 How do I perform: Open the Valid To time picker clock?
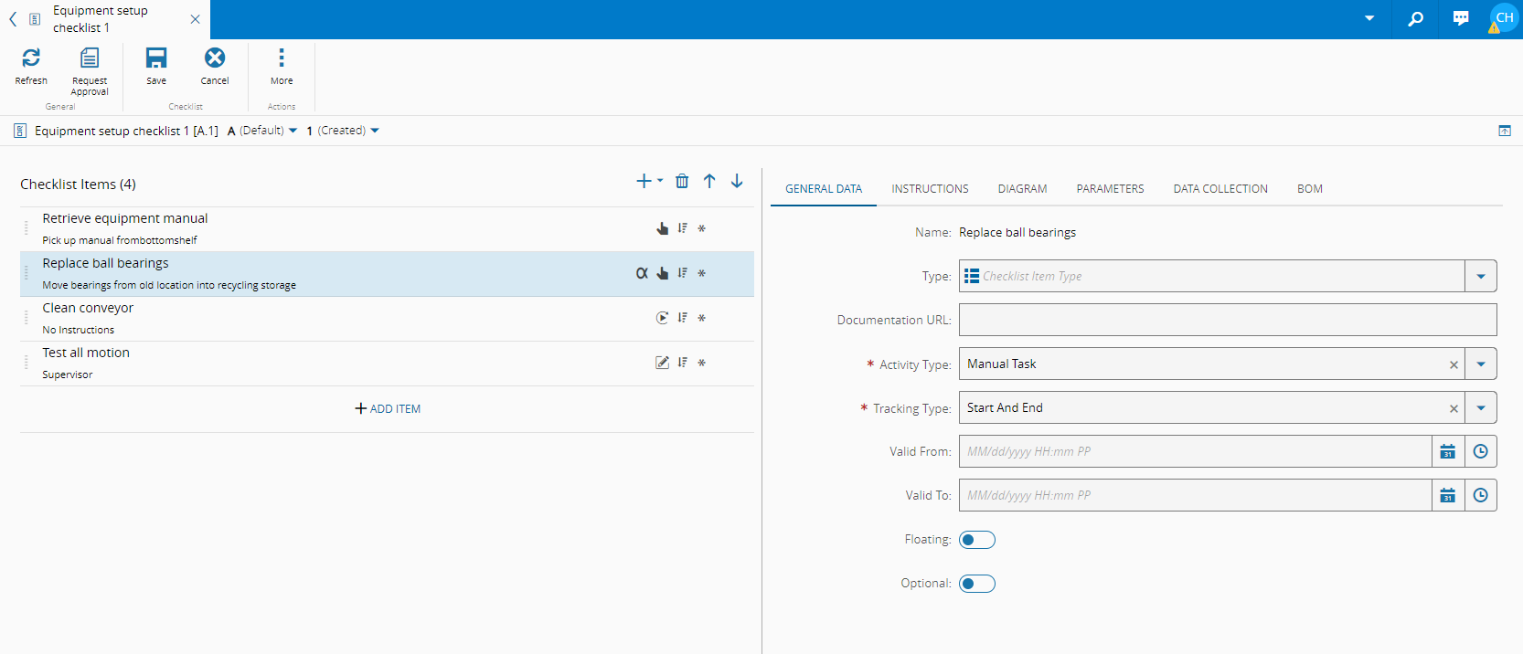(1481, 495)
